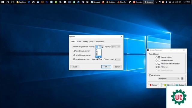The image size is (192, 108).
Task: Select Rectangular Area record mode
Action: [157, 61]
